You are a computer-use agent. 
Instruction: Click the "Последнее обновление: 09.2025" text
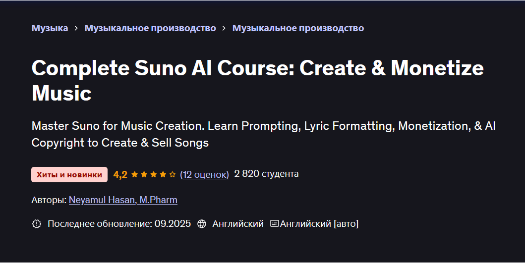(119, 224)
